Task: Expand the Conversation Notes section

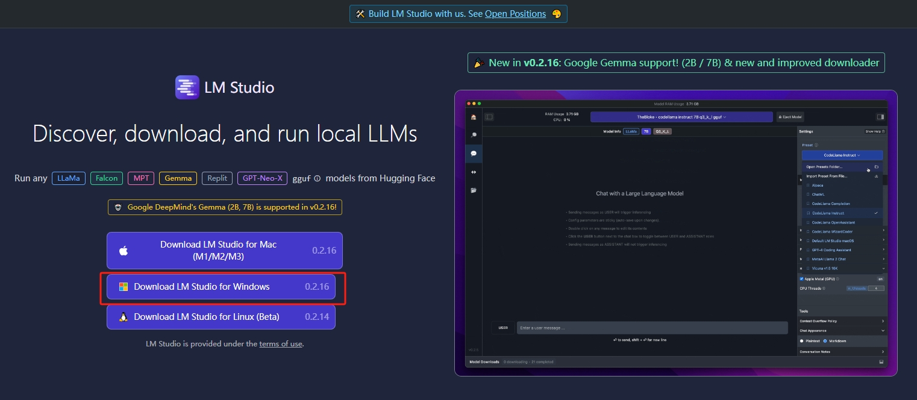Action: click(842, 352)
